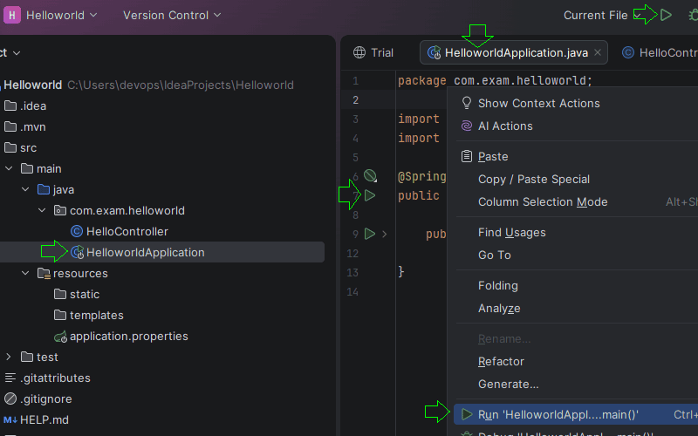Click the Spring bean gutter icon on line 6
Screen dimensions: 698x436
(370, 176)
